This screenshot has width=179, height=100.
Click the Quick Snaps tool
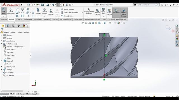tap(103, 11)
